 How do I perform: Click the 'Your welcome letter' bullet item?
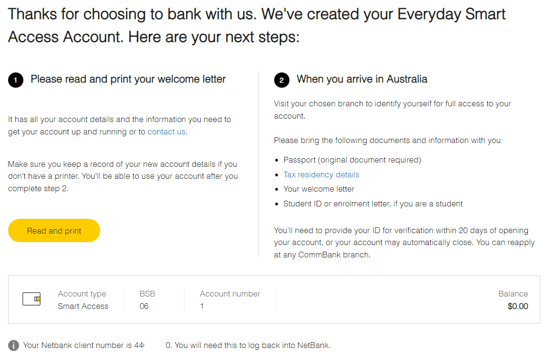(x=319, y=189)
